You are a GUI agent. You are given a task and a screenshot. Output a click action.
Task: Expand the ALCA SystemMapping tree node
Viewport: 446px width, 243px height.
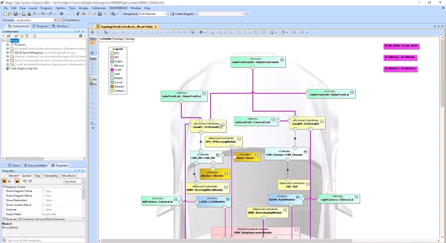pos(7,52)
